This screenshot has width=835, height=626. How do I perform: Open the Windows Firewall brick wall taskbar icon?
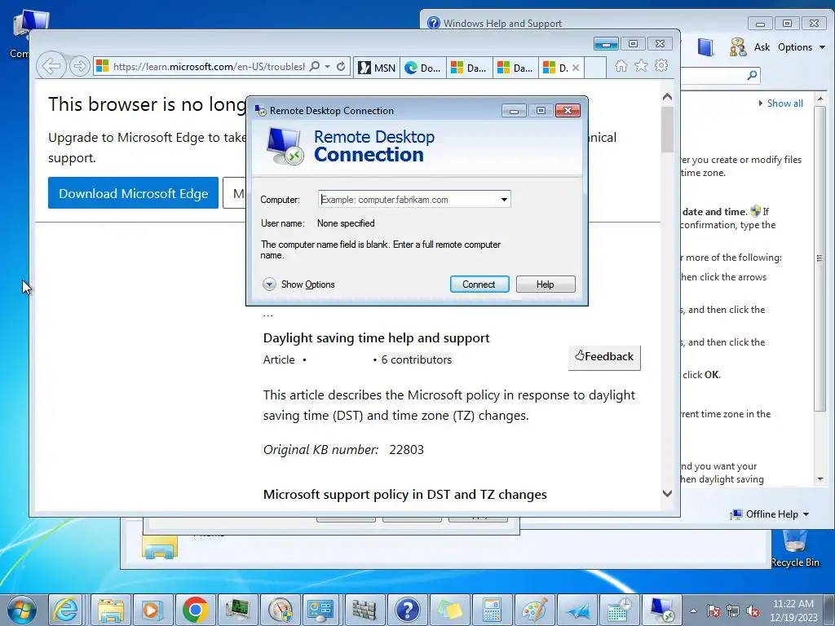(x=364, y=610)
